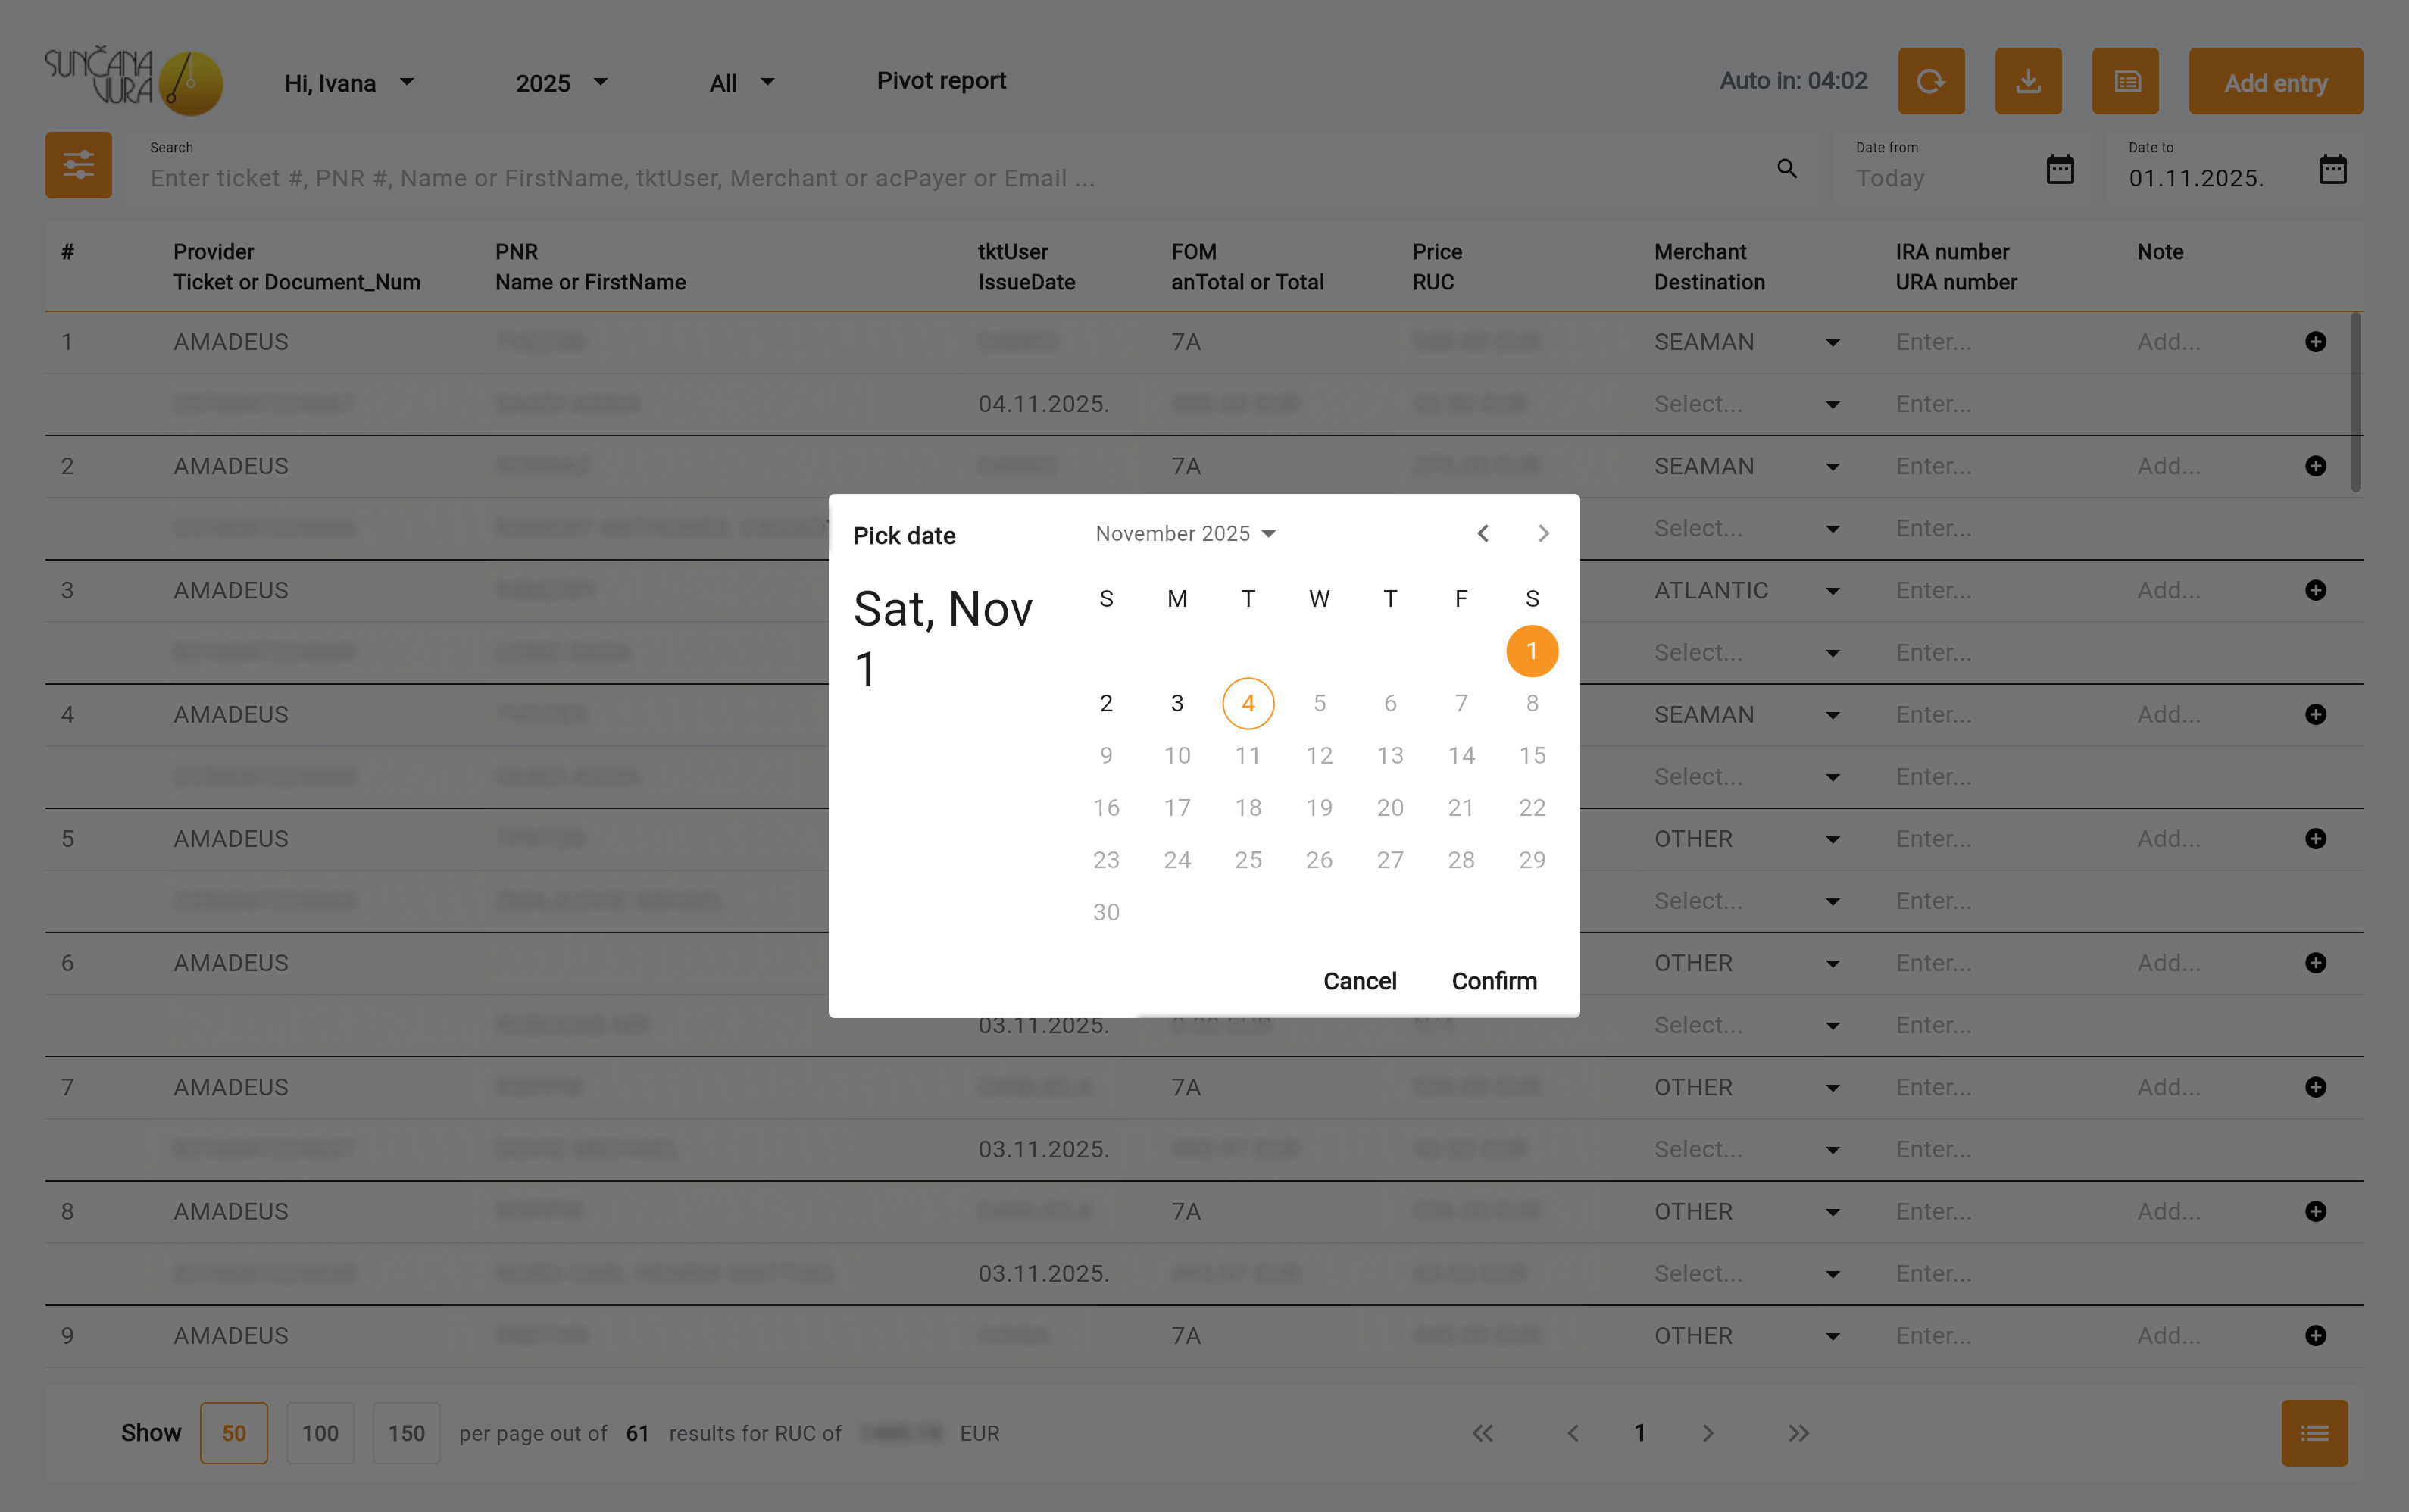Click the refresh icon button

1930,81
